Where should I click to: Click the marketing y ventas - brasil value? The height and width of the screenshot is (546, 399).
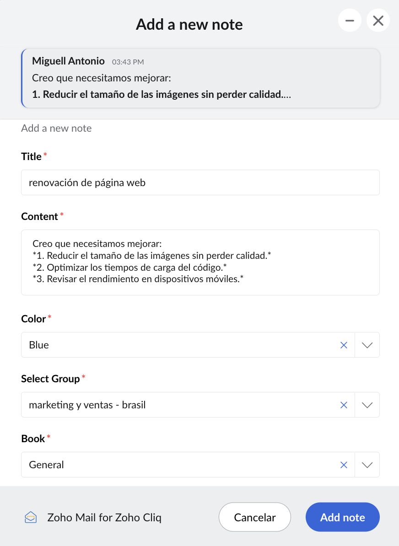tap(87, 405)
